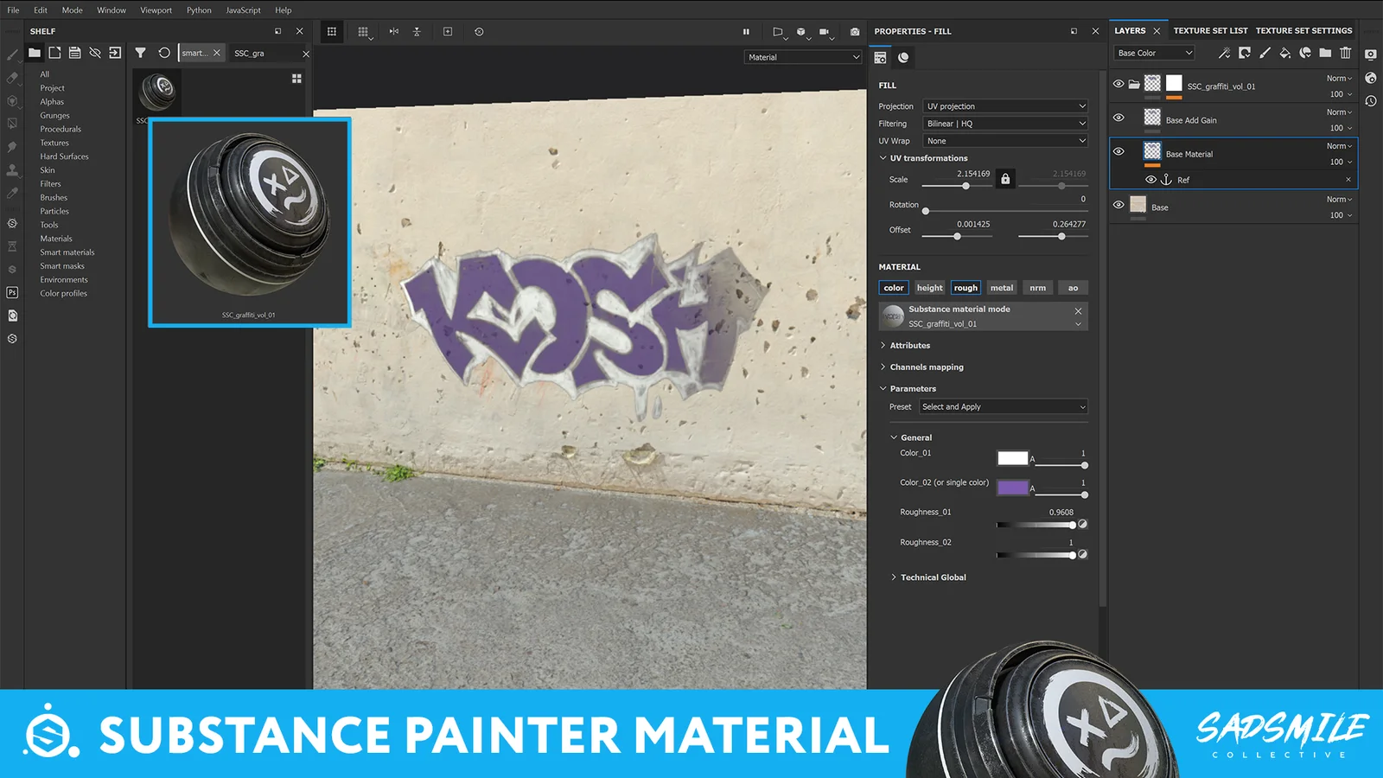The width and height of the screenshot is (1383, 778).
Task: Select the Eraser tool
Action: pos(12,77)
